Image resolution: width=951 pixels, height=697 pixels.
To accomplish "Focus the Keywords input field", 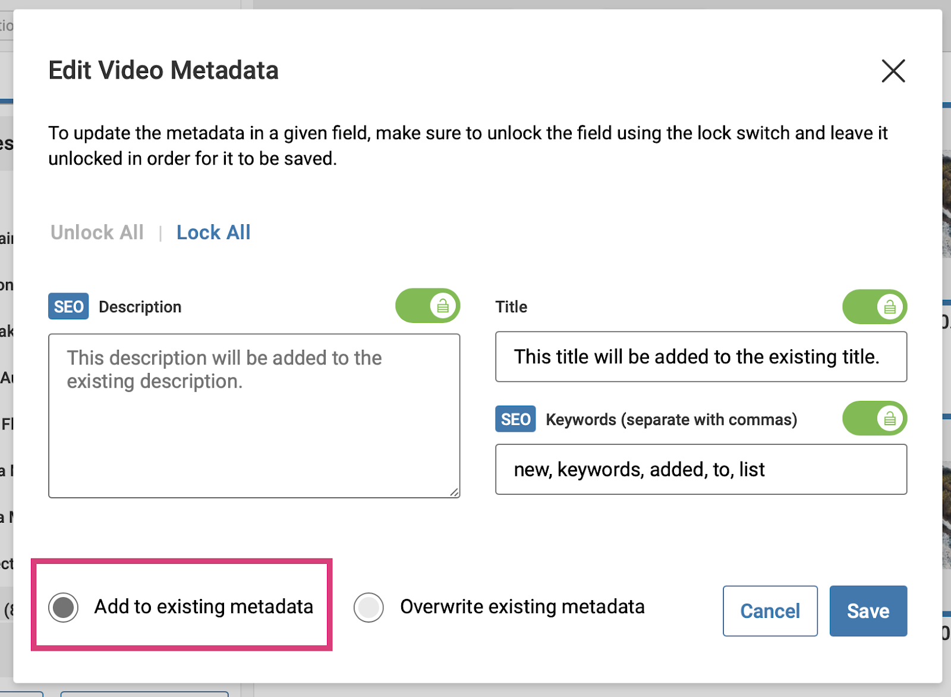I will point(701,469).
